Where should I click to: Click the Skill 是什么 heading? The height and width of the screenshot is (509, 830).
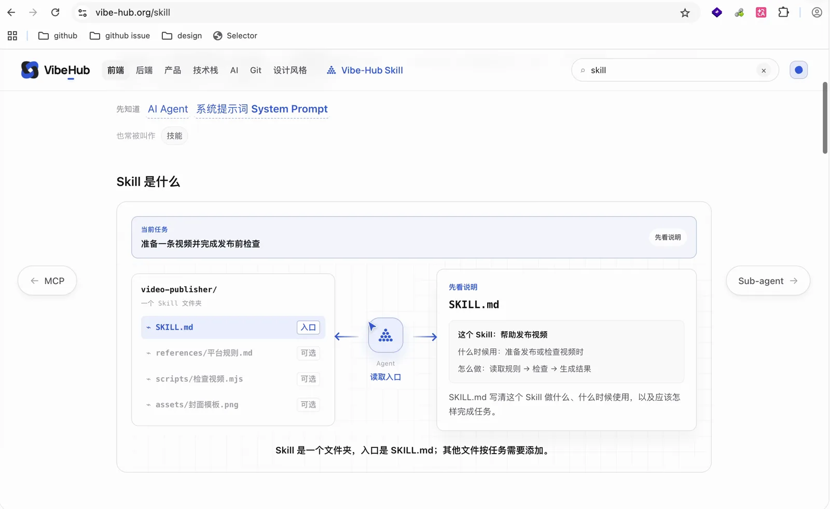[148, 182]
